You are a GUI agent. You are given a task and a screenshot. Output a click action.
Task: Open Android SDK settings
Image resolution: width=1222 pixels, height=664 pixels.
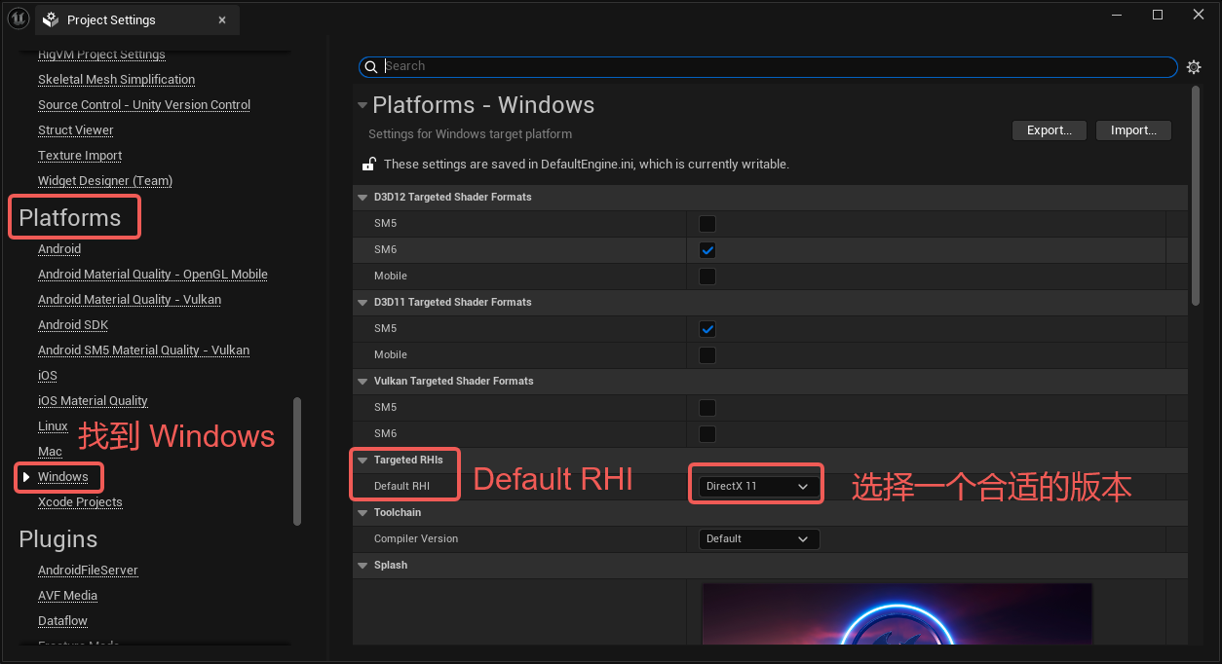coord(73,325)
